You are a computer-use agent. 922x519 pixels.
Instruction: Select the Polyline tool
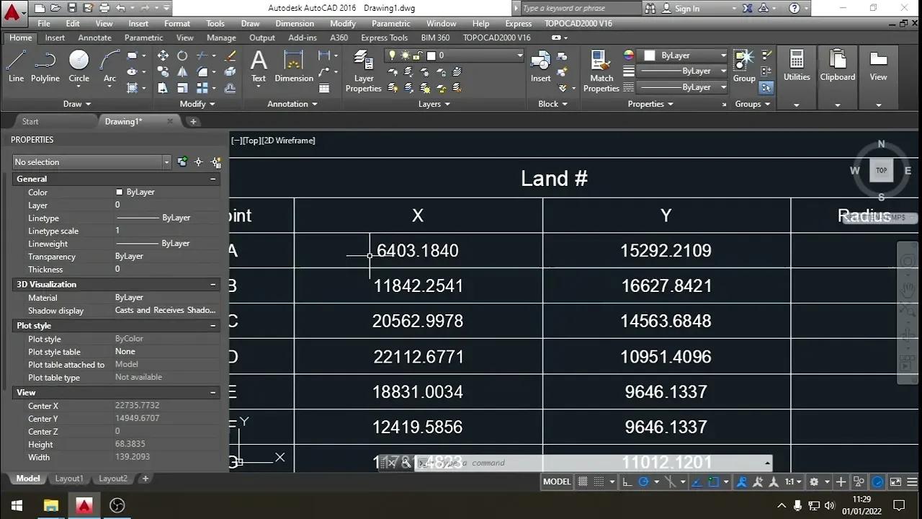pos(45,65)
